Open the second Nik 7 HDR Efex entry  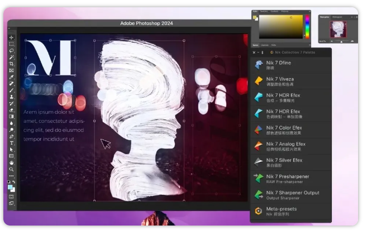click(291, 114)
